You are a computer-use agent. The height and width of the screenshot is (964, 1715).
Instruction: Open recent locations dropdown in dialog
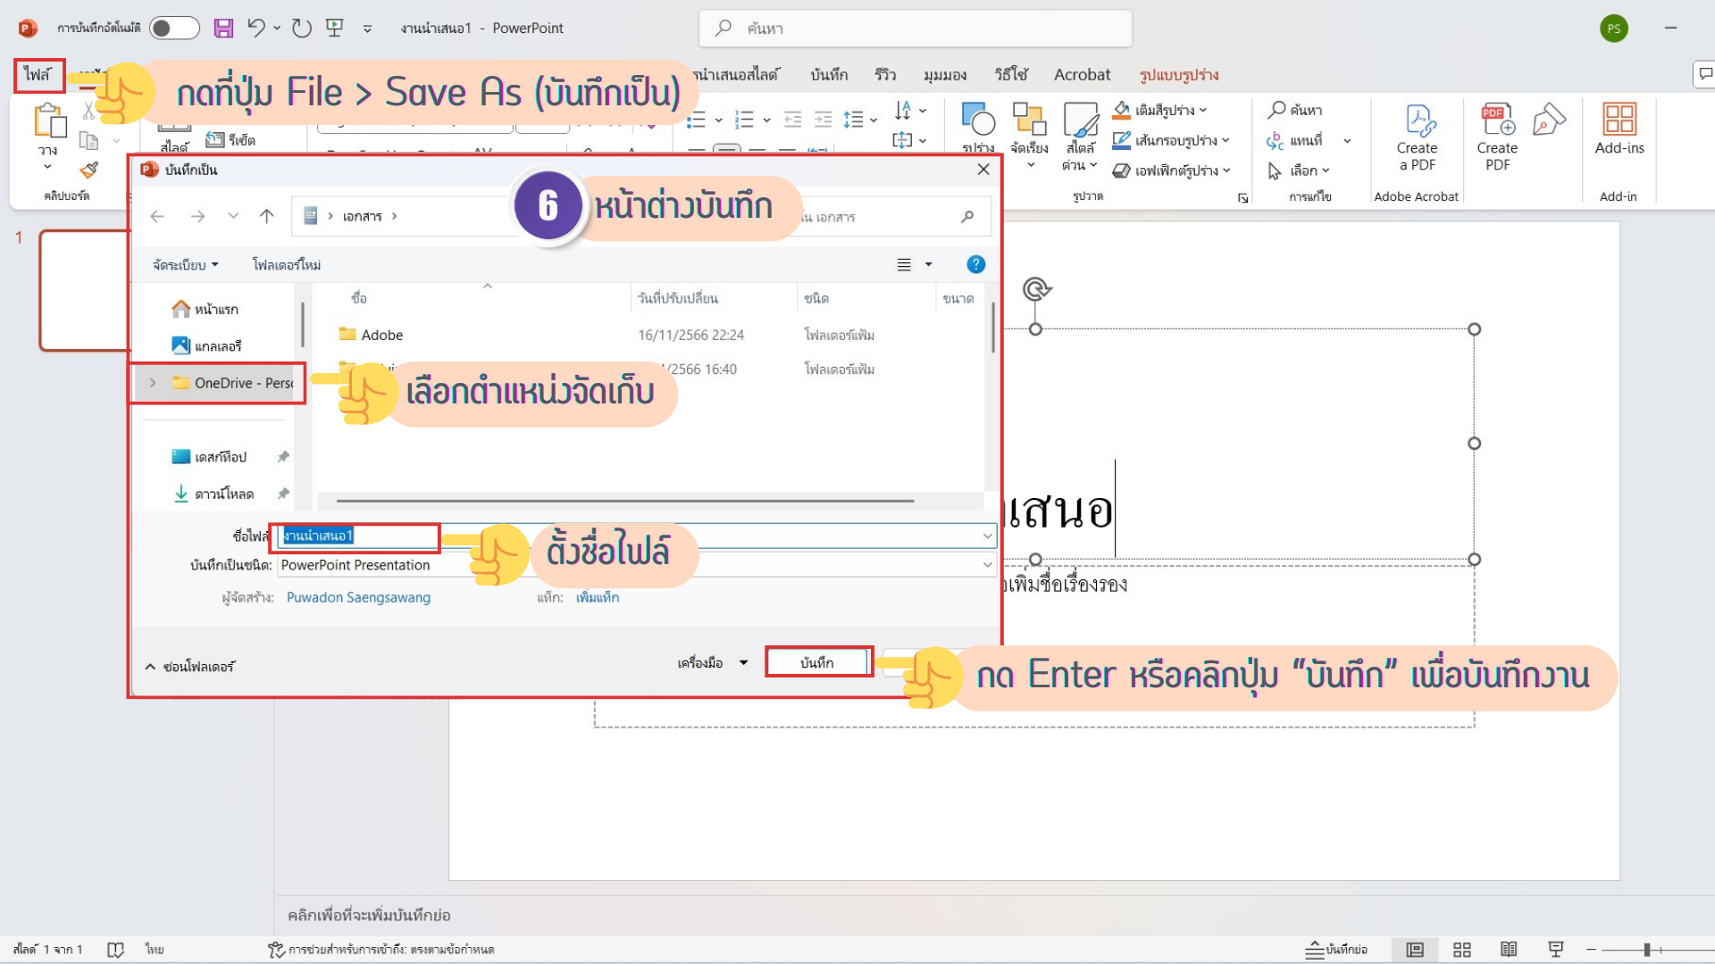(233, 216)
